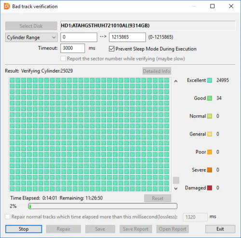Click the DiskGenius app icon in title bar
This screenshot has width=241, height=238.
point(7,6)
